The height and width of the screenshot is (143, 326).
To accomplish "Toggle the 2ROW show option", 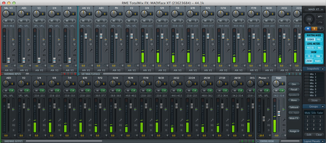I will 309,61.
